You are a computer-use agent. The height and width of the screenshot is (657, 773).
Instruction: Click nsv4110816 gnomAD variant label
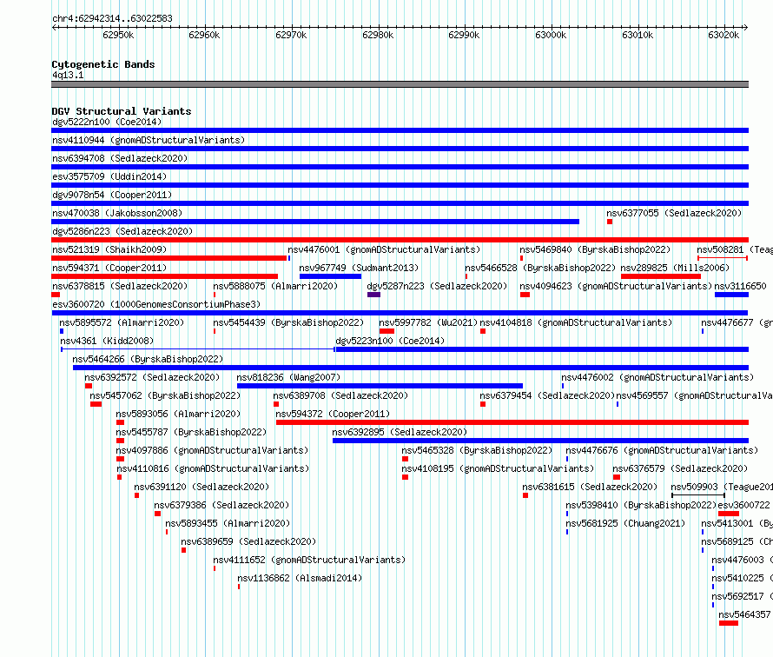coord(213,468)
